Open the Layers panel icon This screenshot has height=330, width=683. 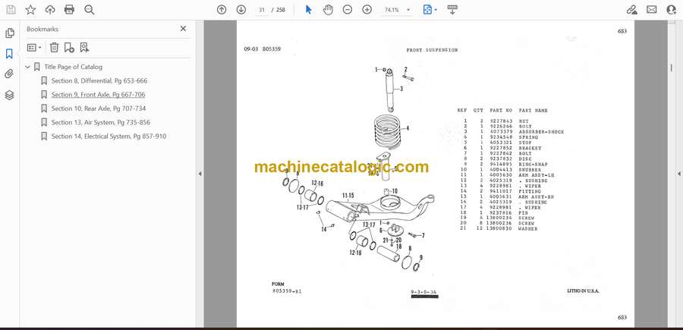pyautogui.click(x=10, y=95)
